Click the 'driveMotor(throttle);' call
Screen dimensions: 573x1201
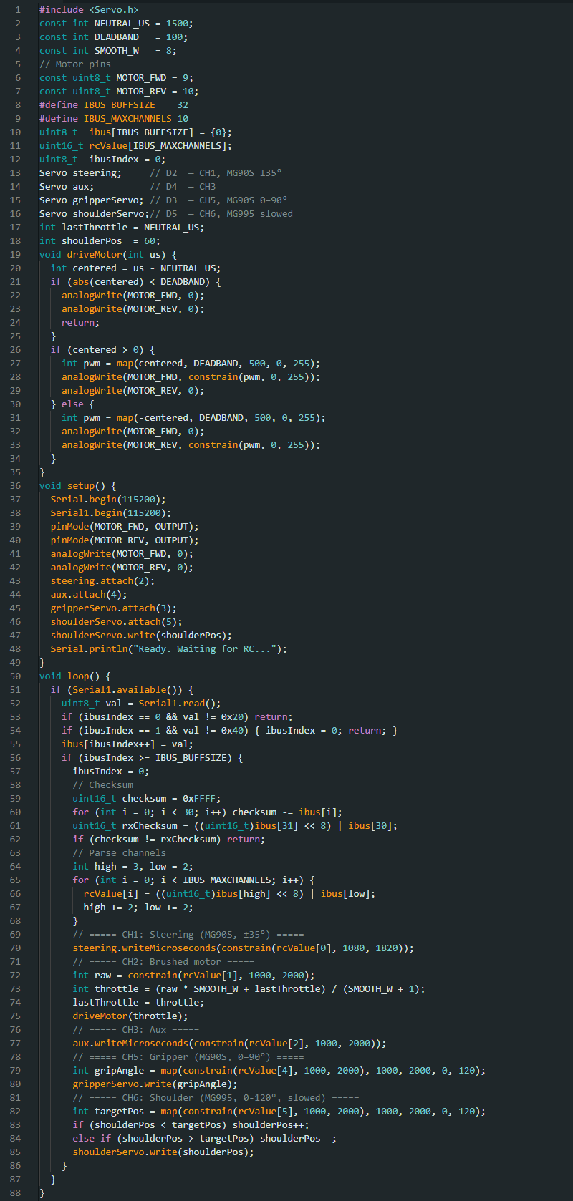tap(130, 1016)
